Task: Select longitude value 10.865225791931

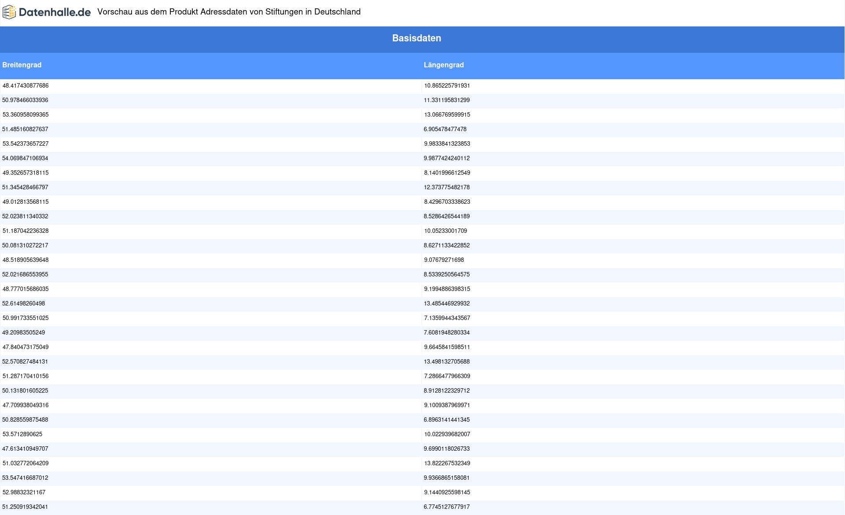Action: tap(447, 86)
